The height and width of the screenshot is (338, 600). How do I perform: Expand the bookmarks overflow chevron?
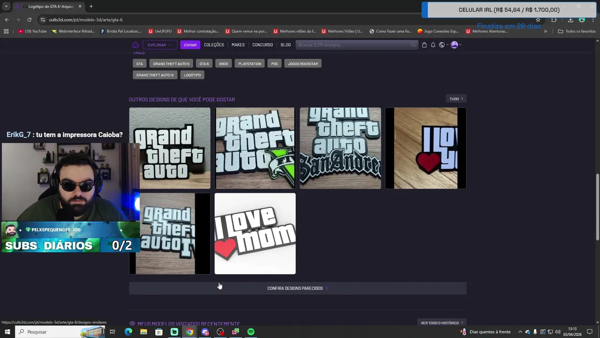545,31
